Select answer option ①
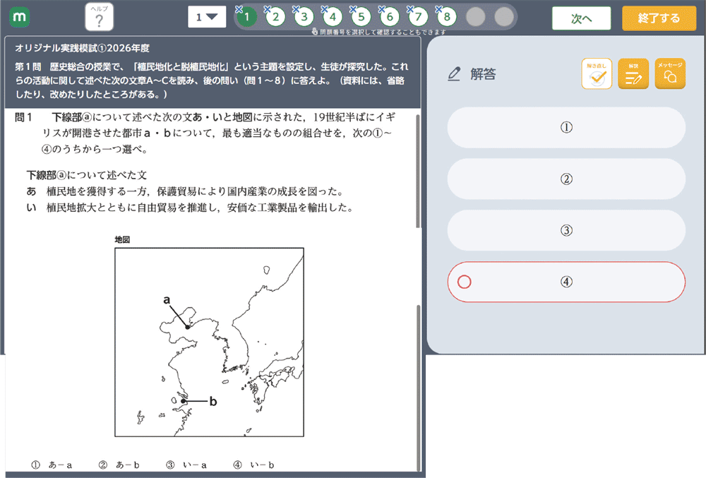 [x=566, y=127]
